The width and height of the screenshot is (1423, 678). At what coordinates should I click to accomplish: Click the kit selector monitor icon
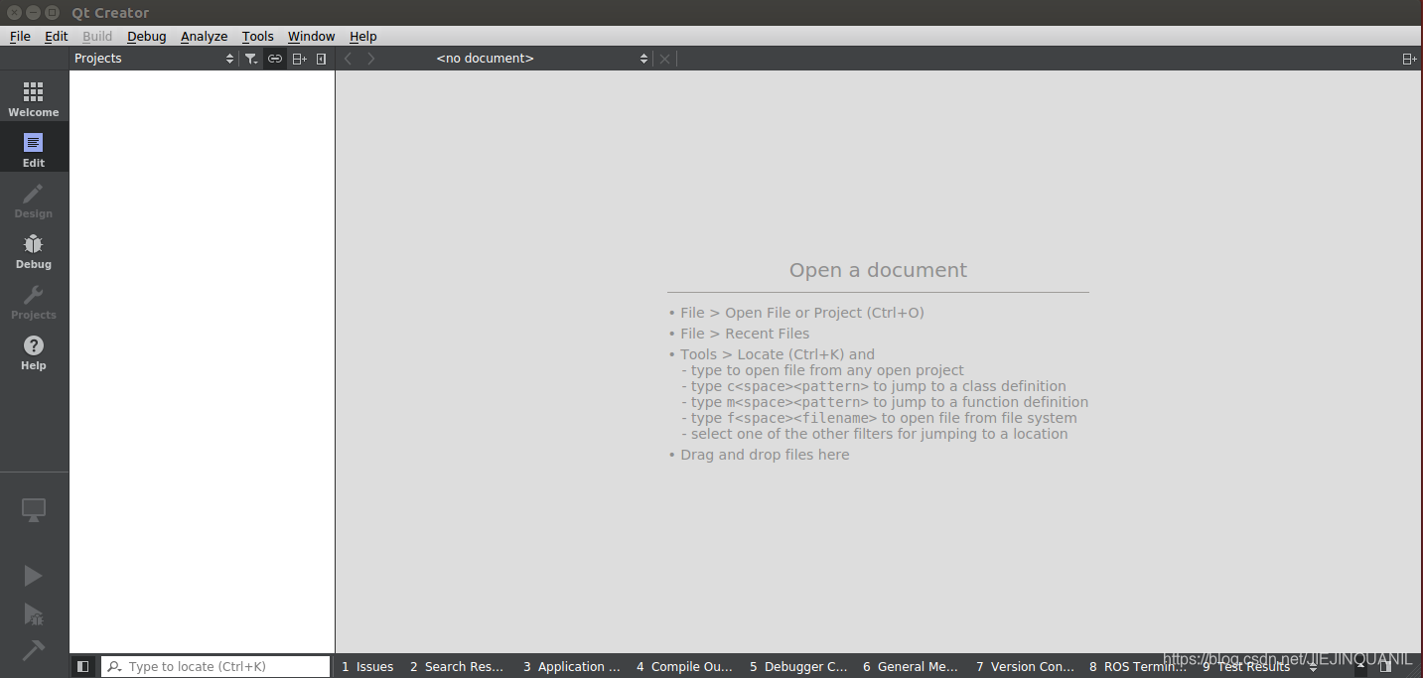[x=34, y=510]
